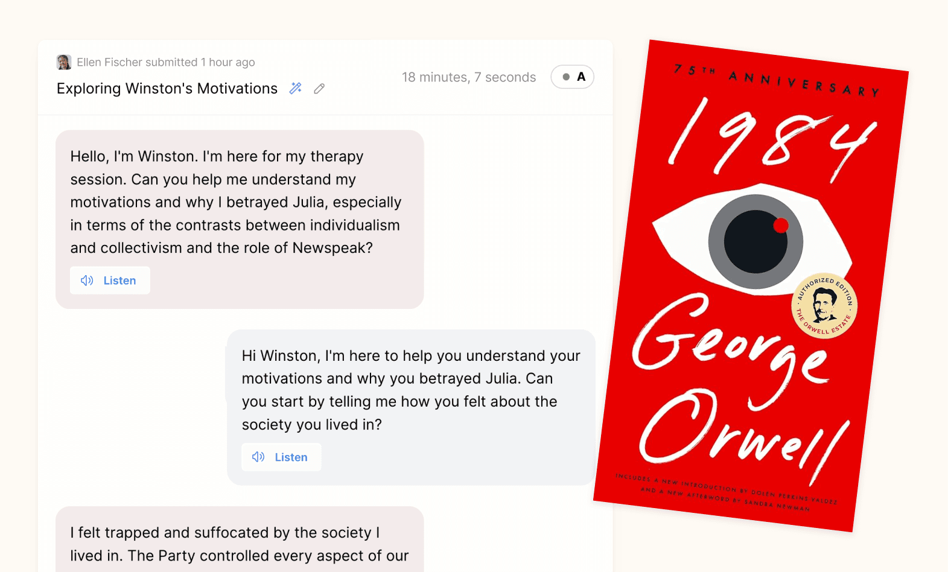
Task: Click Ellen Fischer submitted 1 hour ago
Action: point(166,62)
